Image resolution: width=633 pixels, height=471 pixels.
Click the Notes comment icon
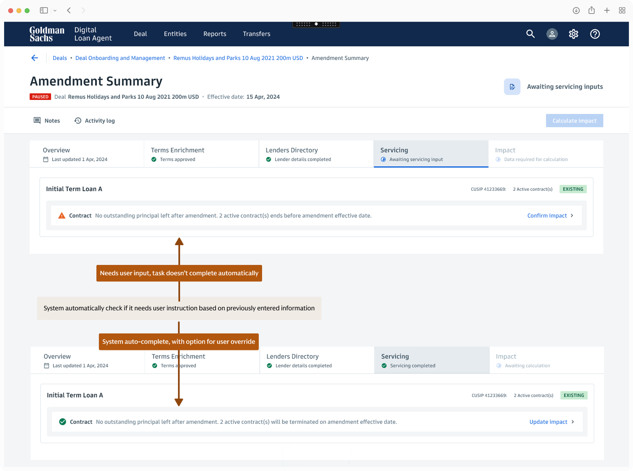tap(37, 120)
